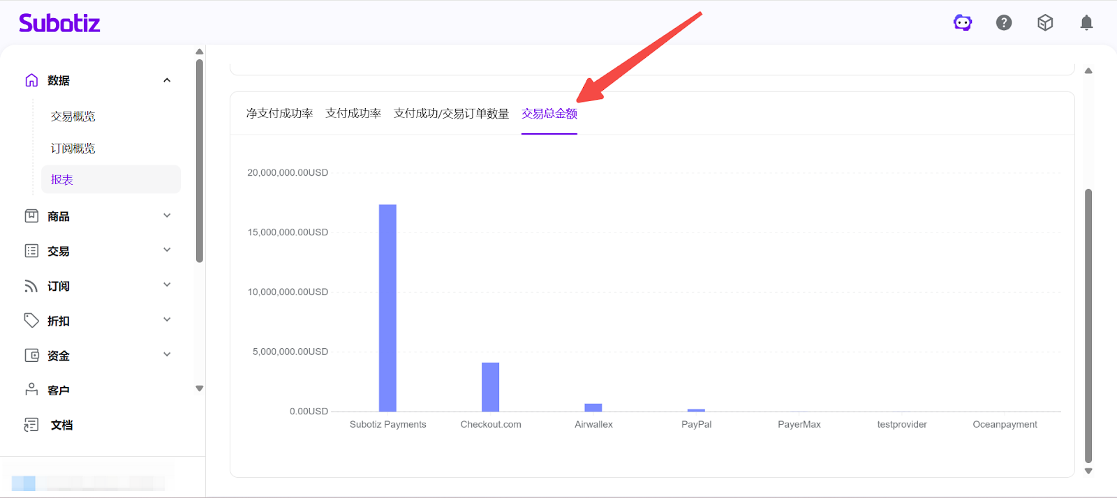Click the 资金 funds wallet icon
1117x498 pixels.
tap(31, 355)
